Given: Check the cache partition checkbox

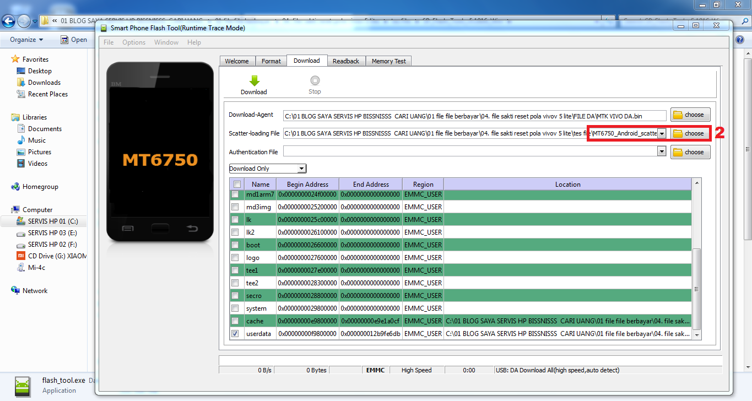Looking at the screenshot, I should (x=235, y=321).
